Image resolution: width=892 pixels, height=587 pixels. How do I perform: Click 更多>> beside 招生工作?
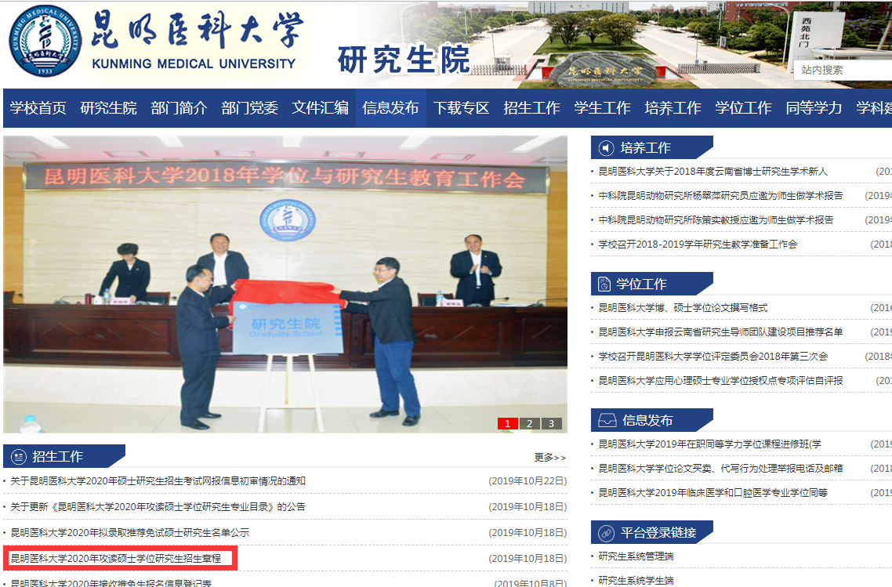click(x=550, y=458)
